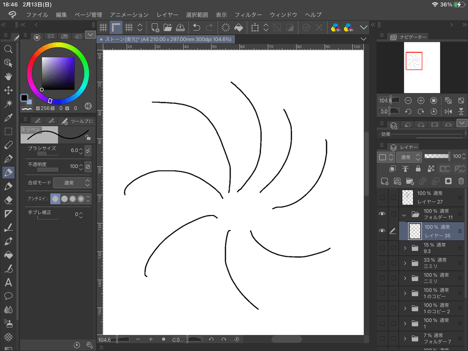Select the Eyedropper tool

click(x=8, y=117)
